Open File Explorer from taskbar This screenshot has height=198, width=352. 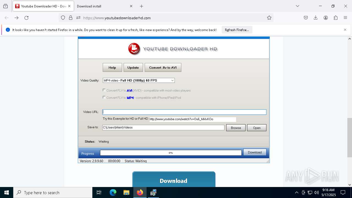click(x=127, y=193)
